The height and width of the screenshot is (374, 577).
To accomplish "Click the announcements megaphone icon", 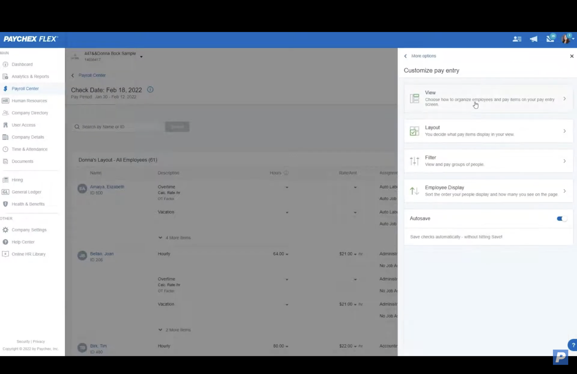I will click(533, 39).
